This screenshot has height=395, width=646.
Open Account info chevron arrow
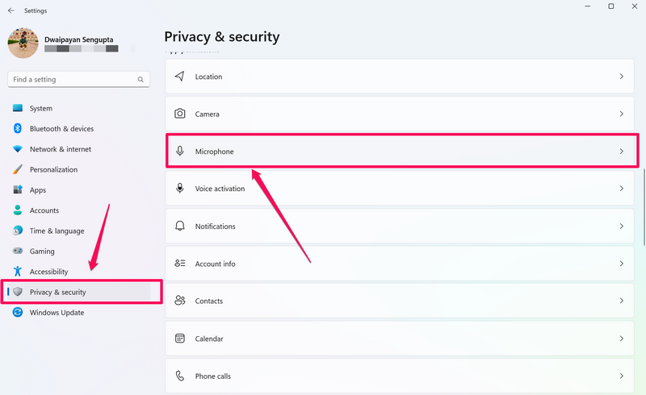[x=621, y=264]
